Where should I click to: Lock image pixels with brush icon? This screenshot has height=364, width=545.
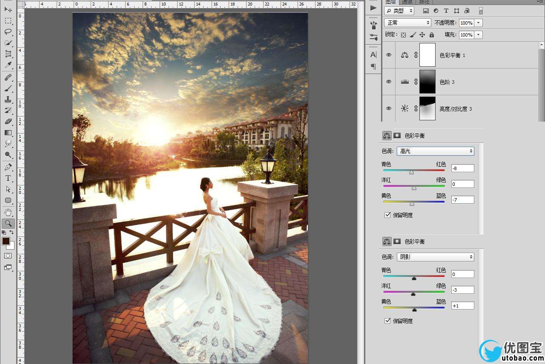[x=413, y=35]
